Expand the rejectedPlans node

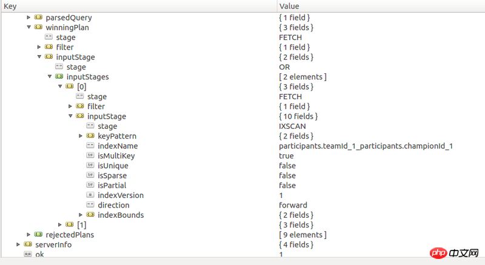click(x=28, y=234)
